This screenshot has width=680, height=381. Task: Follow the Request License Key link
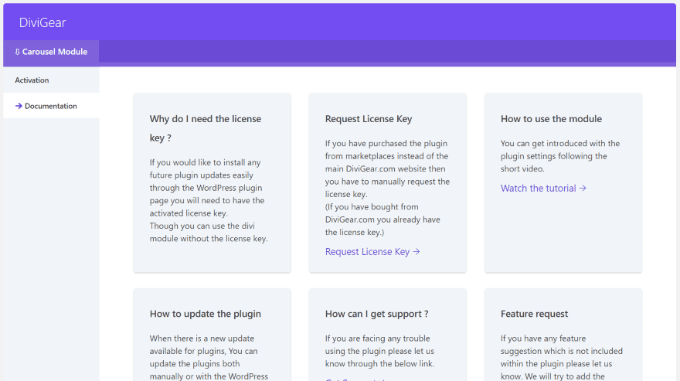click(372, 252)
